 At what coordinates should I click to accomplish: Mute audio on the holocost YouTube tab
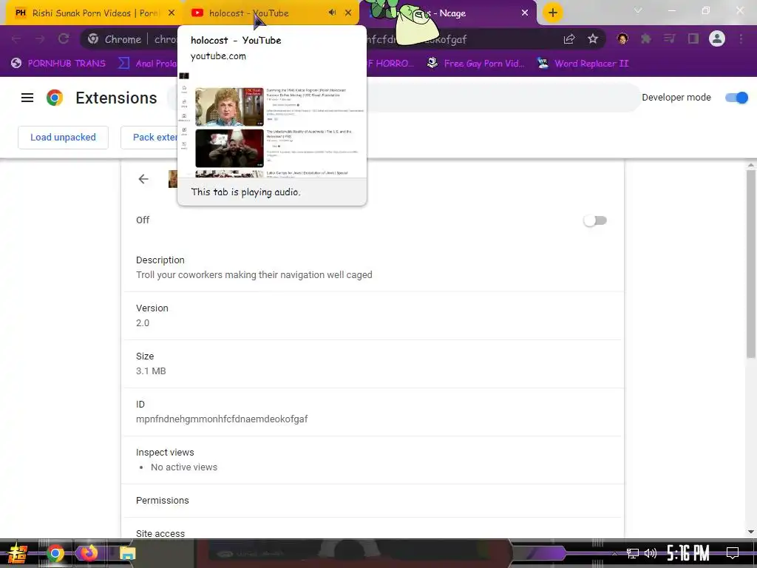(x=332, y=13)
